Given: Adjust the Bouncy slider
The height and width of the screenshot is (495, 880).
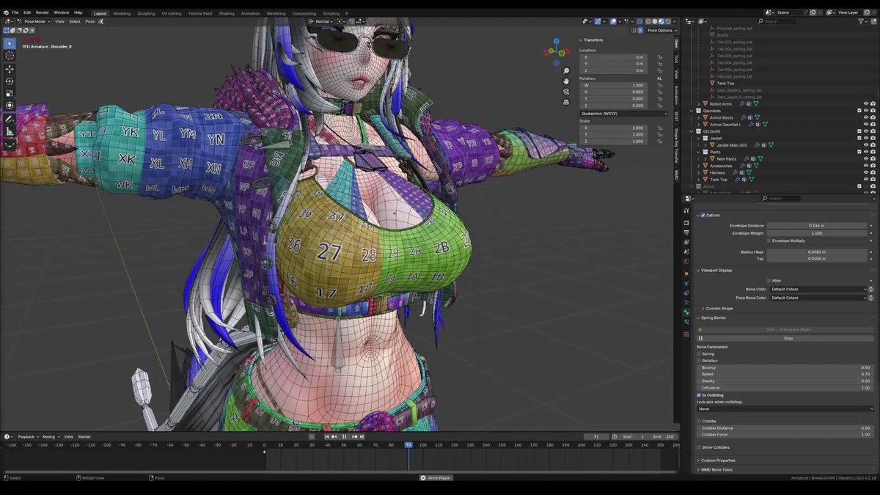Looking at the screenshot, I should (x=785, y=367).
